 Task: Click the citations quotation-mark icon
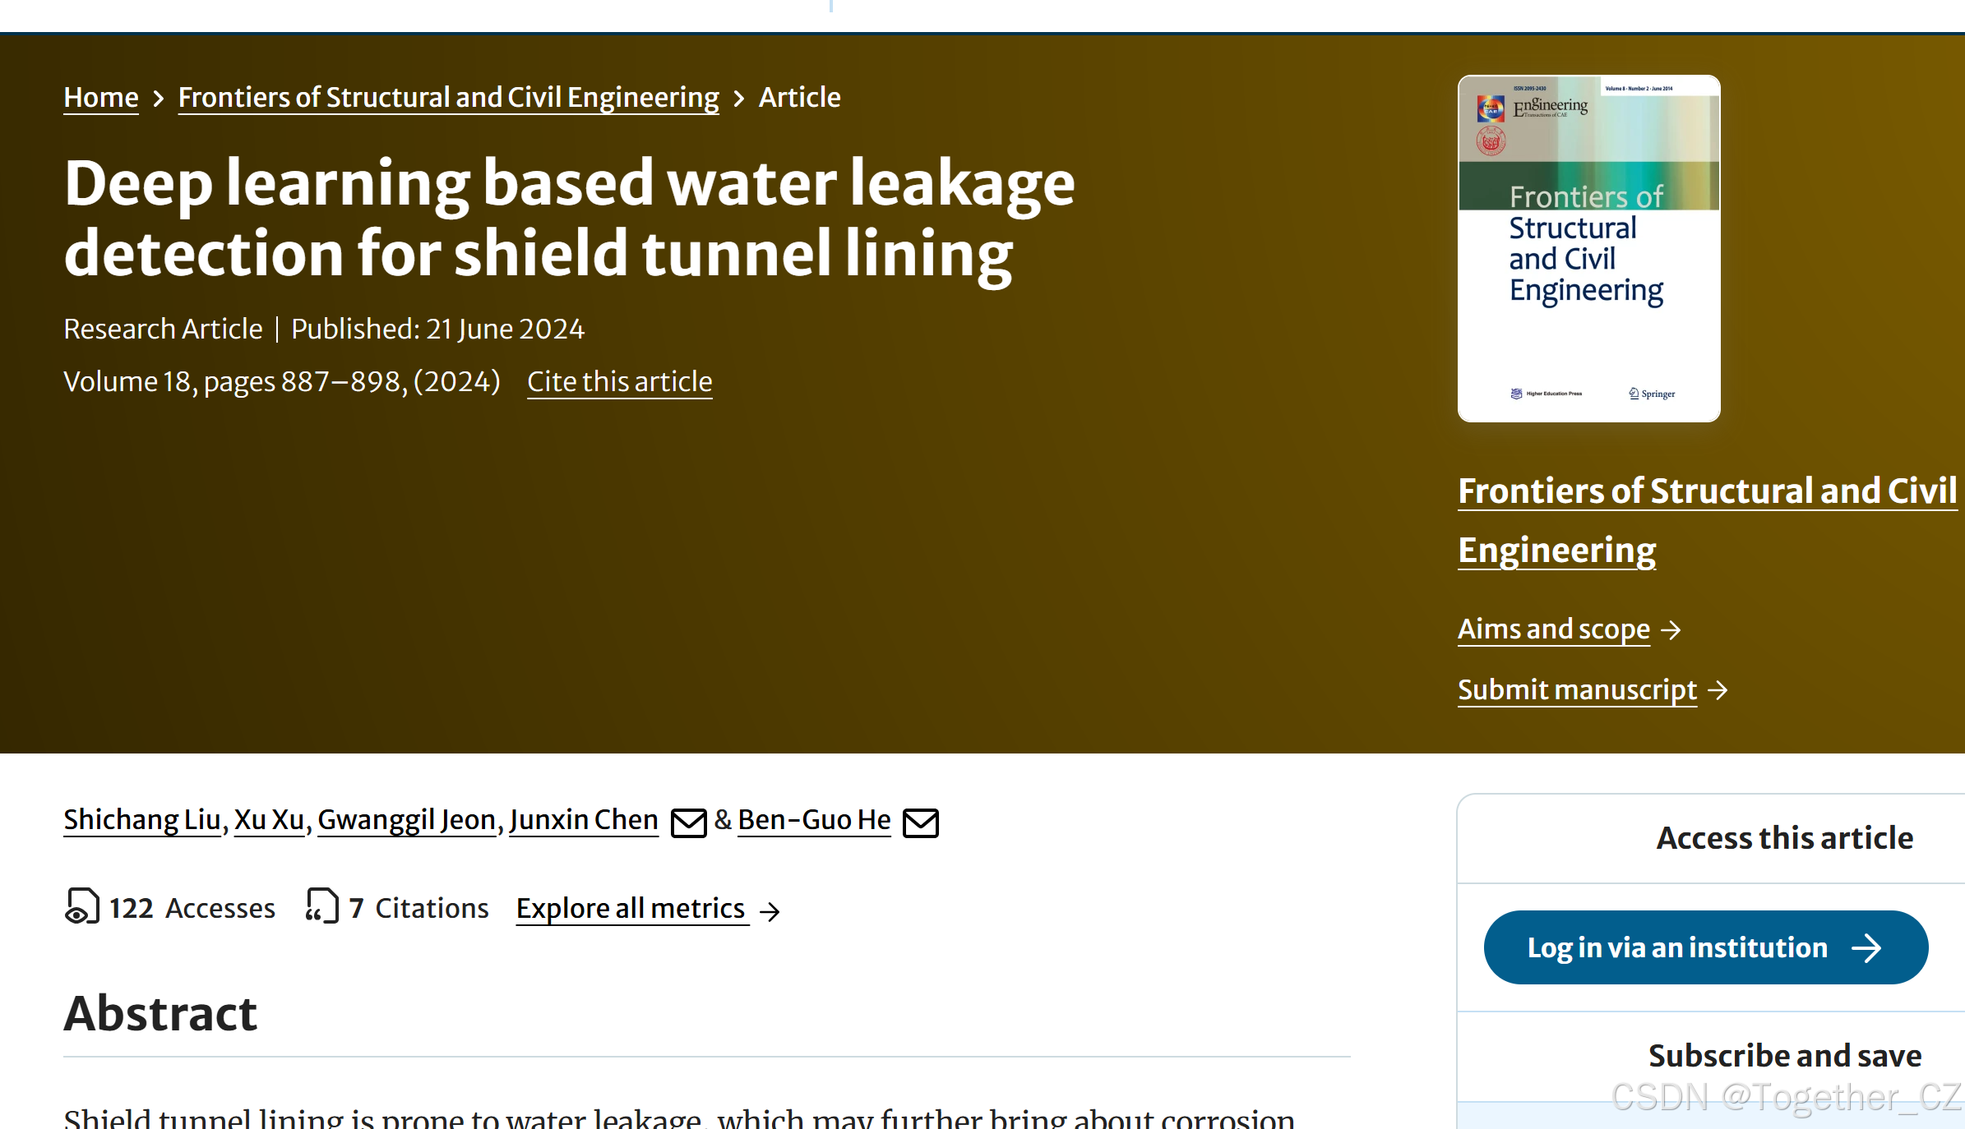(321, 908)
